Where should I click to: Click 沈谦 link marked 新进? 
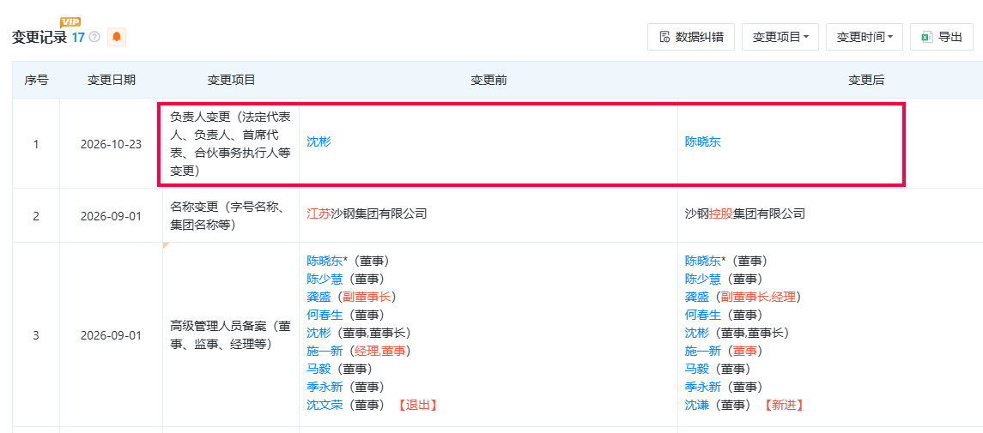pyautogui.click(x=697, y=405)
